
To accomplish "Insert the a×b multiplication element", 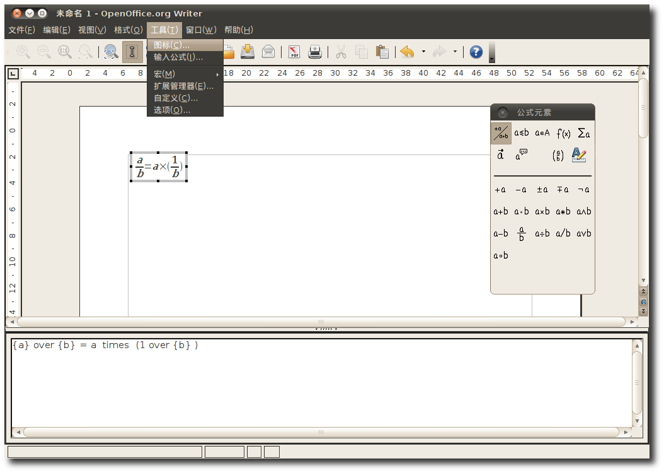I will click(542, 212).
